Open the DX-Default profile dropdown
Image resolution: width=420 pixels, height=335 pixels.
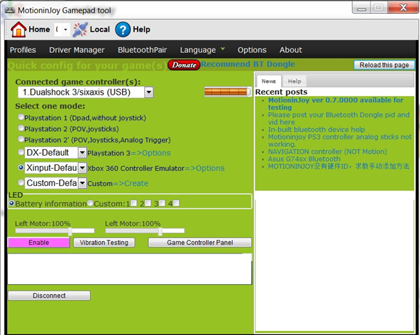(x=82, y=153)
